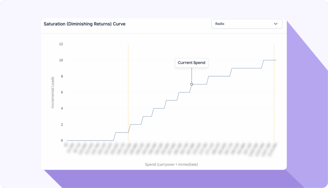Click the blurred x-axis spend labels
The width and height of the screenshot is (328, 188).
170,150
